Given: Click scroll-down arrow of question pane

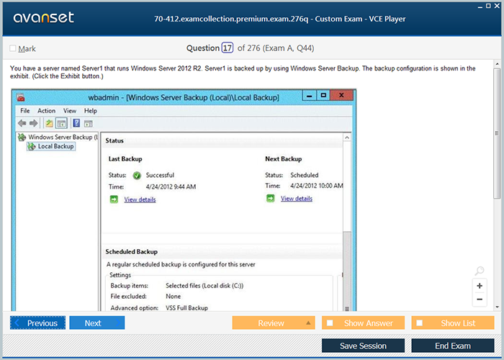Looking at the screenshot, I should tap(497, 307).
